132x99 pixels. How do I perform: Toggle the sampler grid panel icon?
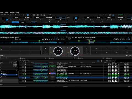34,15
